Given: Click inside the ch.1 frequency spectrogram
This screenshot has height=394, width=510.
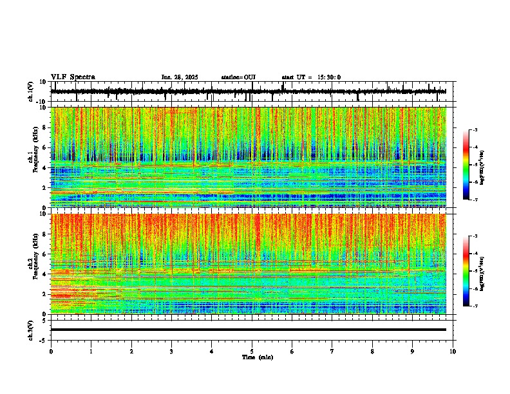Looking at the screenshot, I should 249,157.
